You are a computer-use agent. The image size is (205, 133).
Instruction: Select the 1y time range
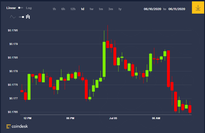(120, 9)
